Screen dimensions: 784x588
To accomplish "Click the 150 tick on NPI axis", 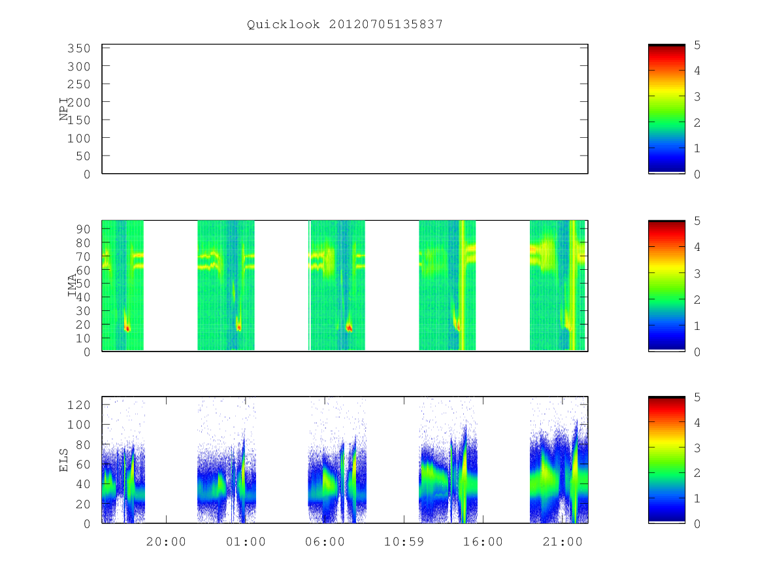I will point(79,120).
